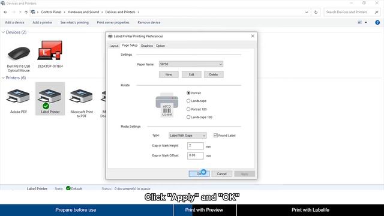
Task: Click the Control Panel icon in address bar
Action: coord(33,12)
